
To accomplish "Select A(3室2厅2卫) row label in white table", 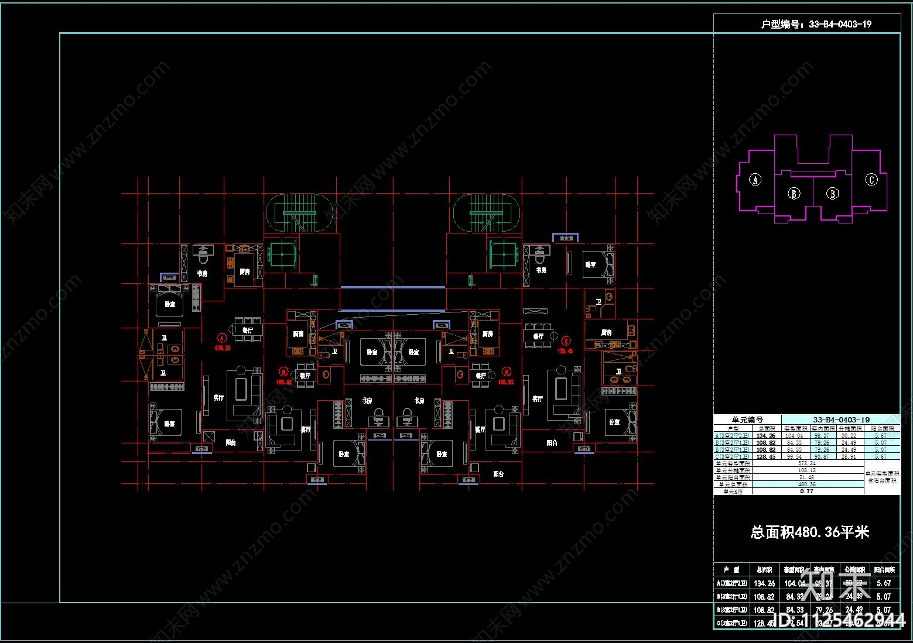I will 733,435.
